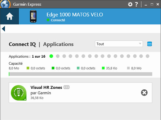161x120 pixels.
Task: Close the Garmin Express window
Action: pyautogui.click(x=158, y=4)
